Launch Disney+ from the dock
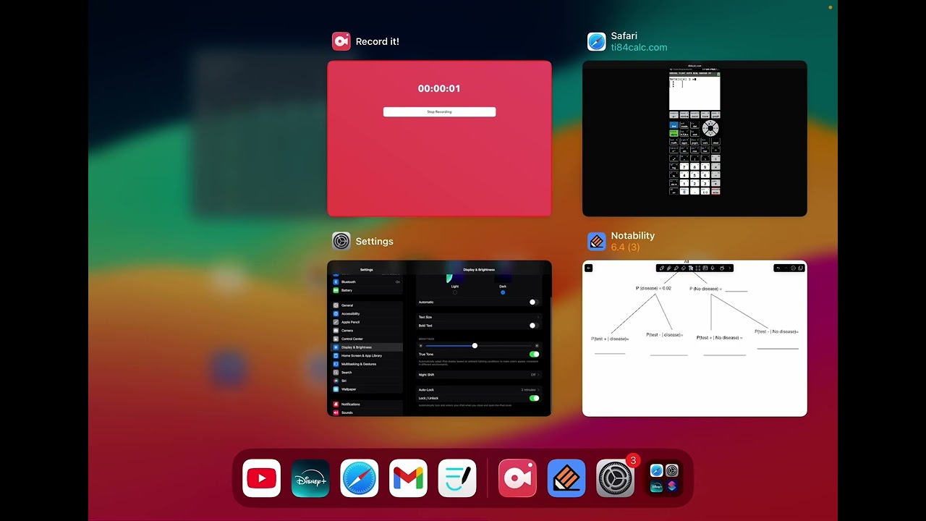 (x=310, y=478)
